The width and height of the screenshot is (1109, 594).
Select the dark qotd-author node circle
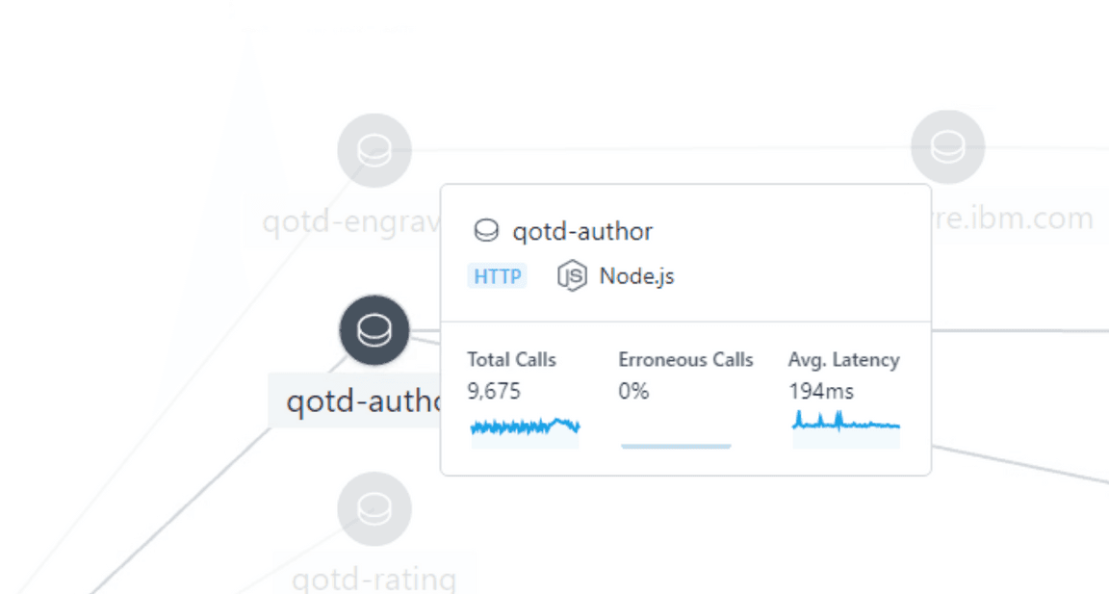(x=374, y=330)
